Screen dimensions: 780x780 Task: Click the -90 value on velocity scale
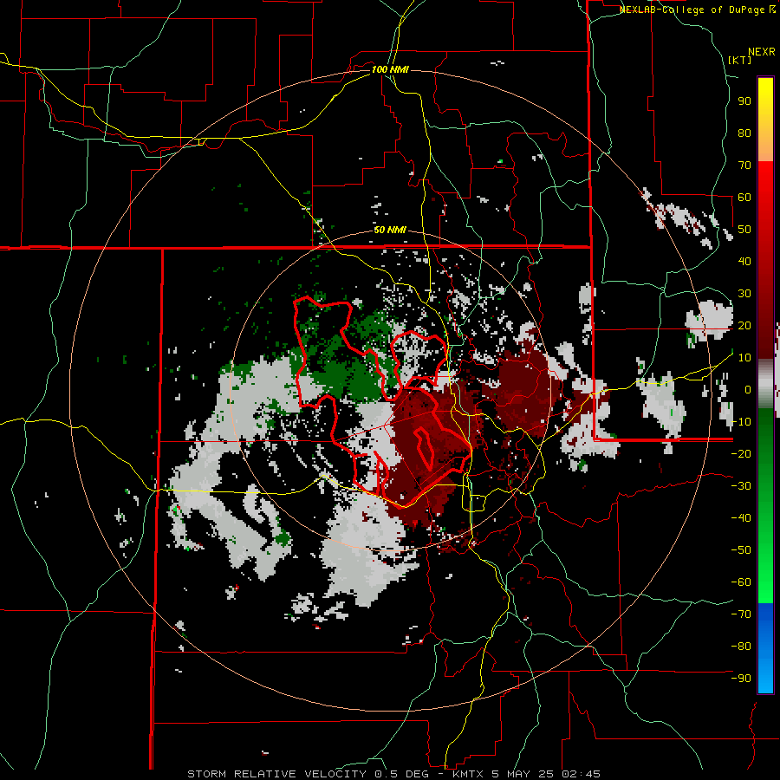[x=741, y=679]
